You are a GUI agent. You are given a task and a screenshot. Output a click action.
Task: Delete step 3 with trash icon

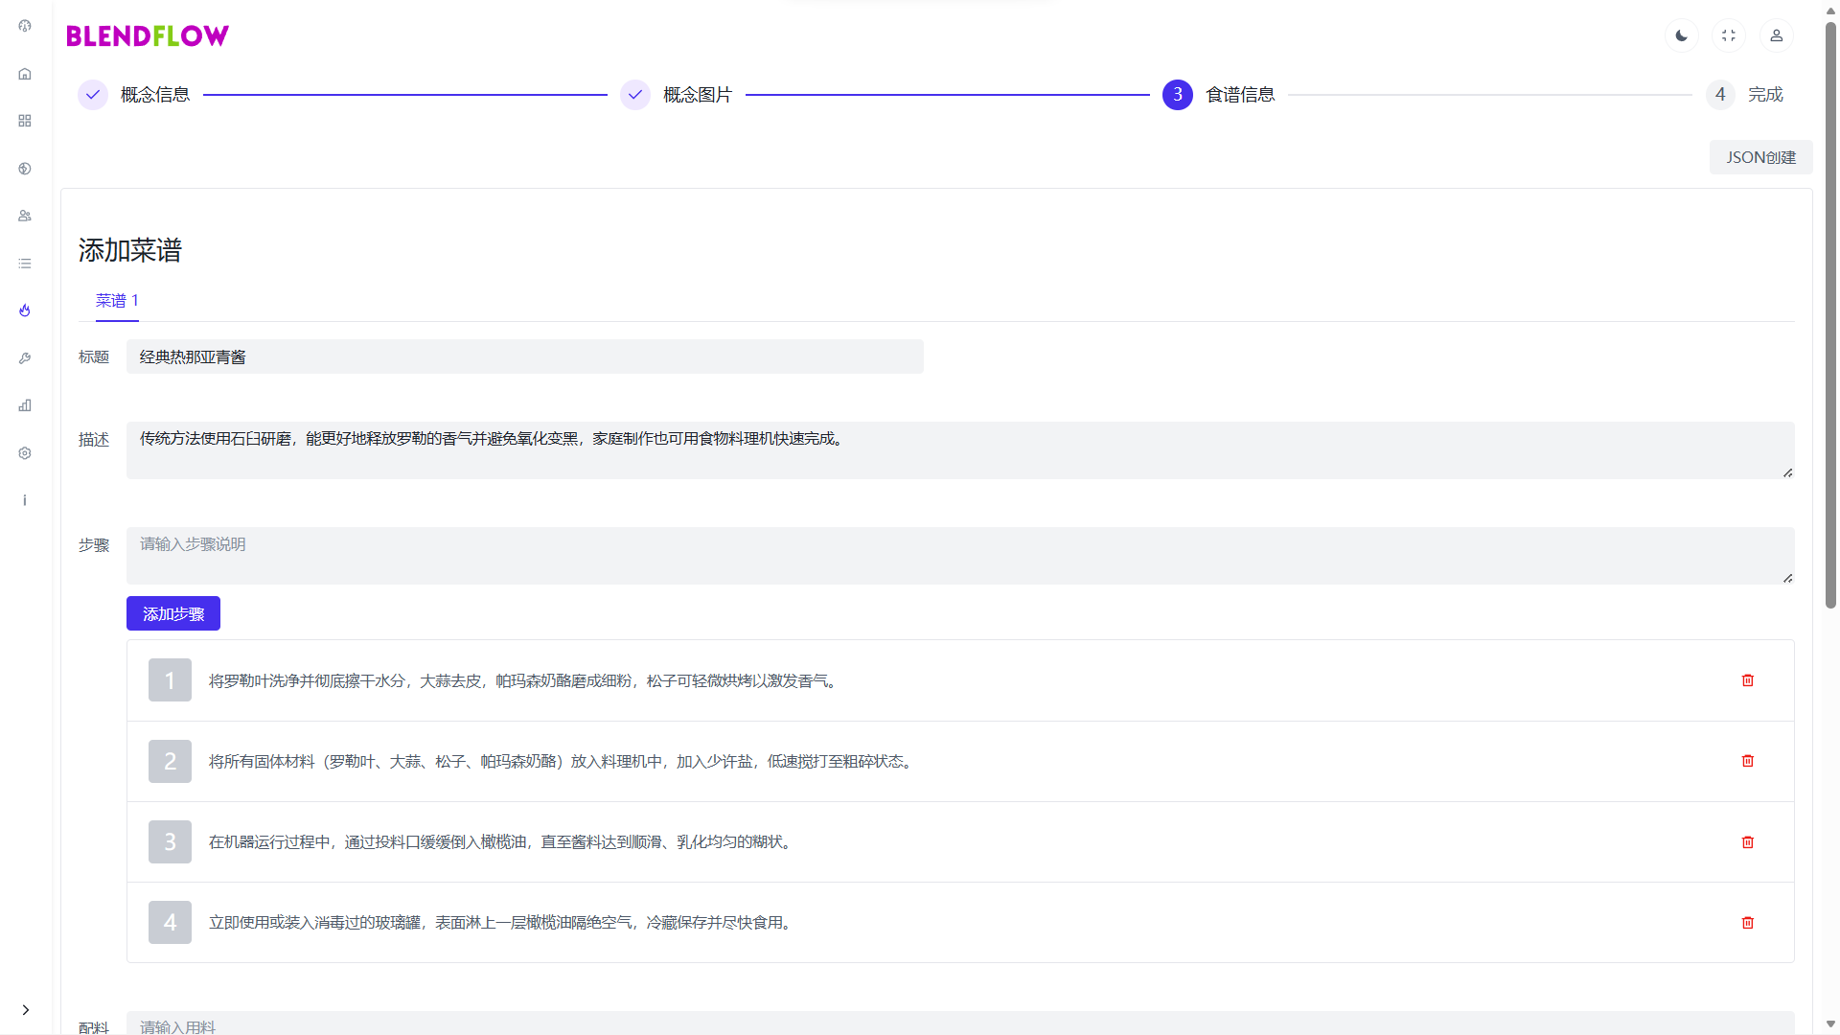click(x=1747, y=842)
